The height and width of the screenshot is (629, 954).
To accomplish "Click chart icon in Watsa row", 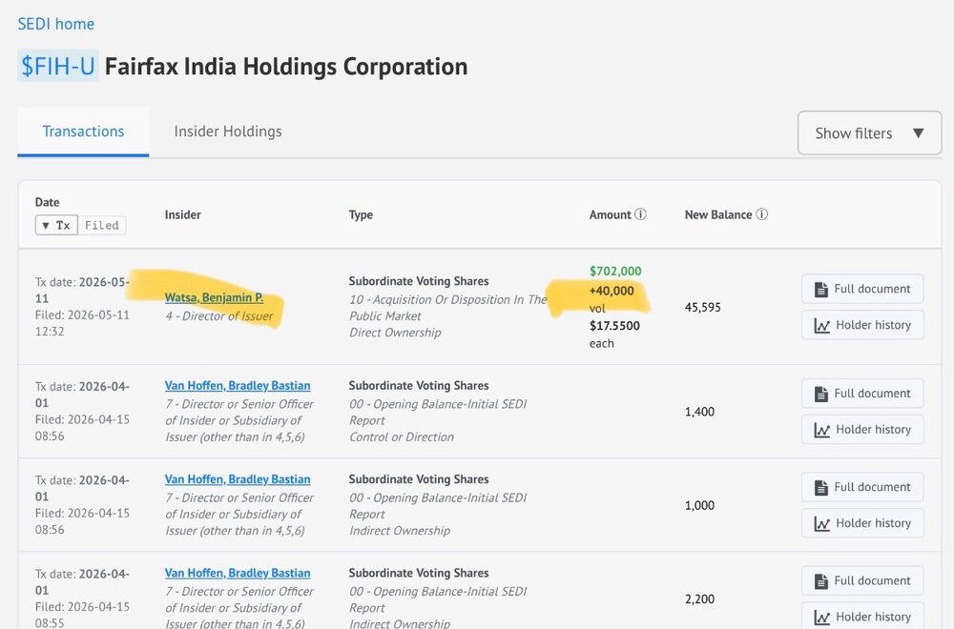I will [822, 326].
